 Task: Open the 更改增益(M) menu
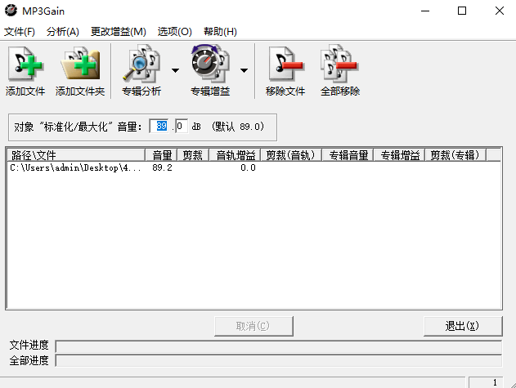[118, 32]
